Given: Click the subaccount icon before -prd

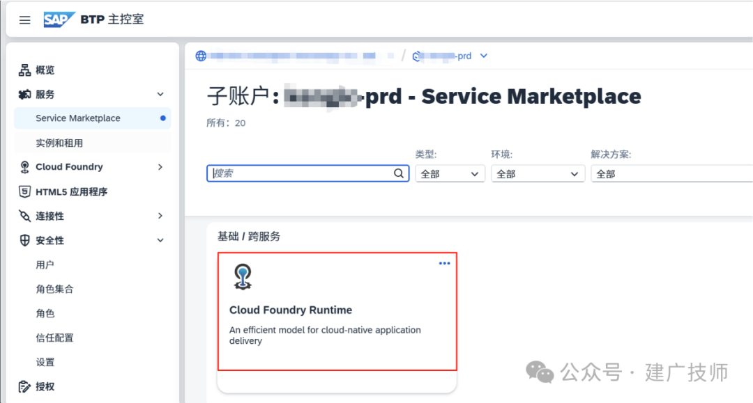Looking at the screenshot, I should click(x=416, y=56).
